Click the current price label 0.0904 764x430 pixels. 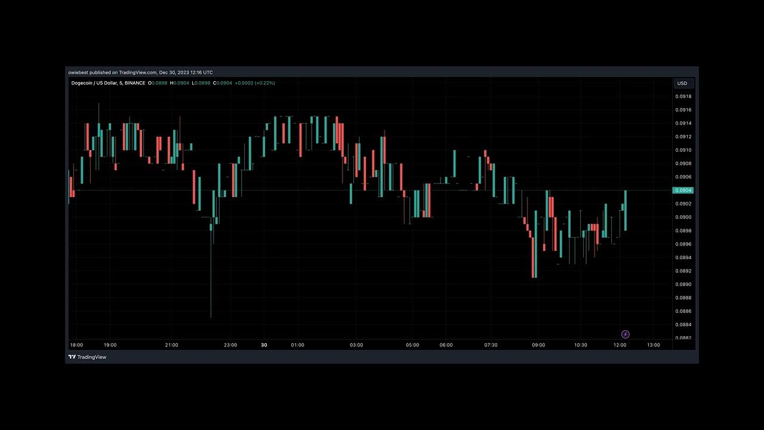tap(683, 191)
